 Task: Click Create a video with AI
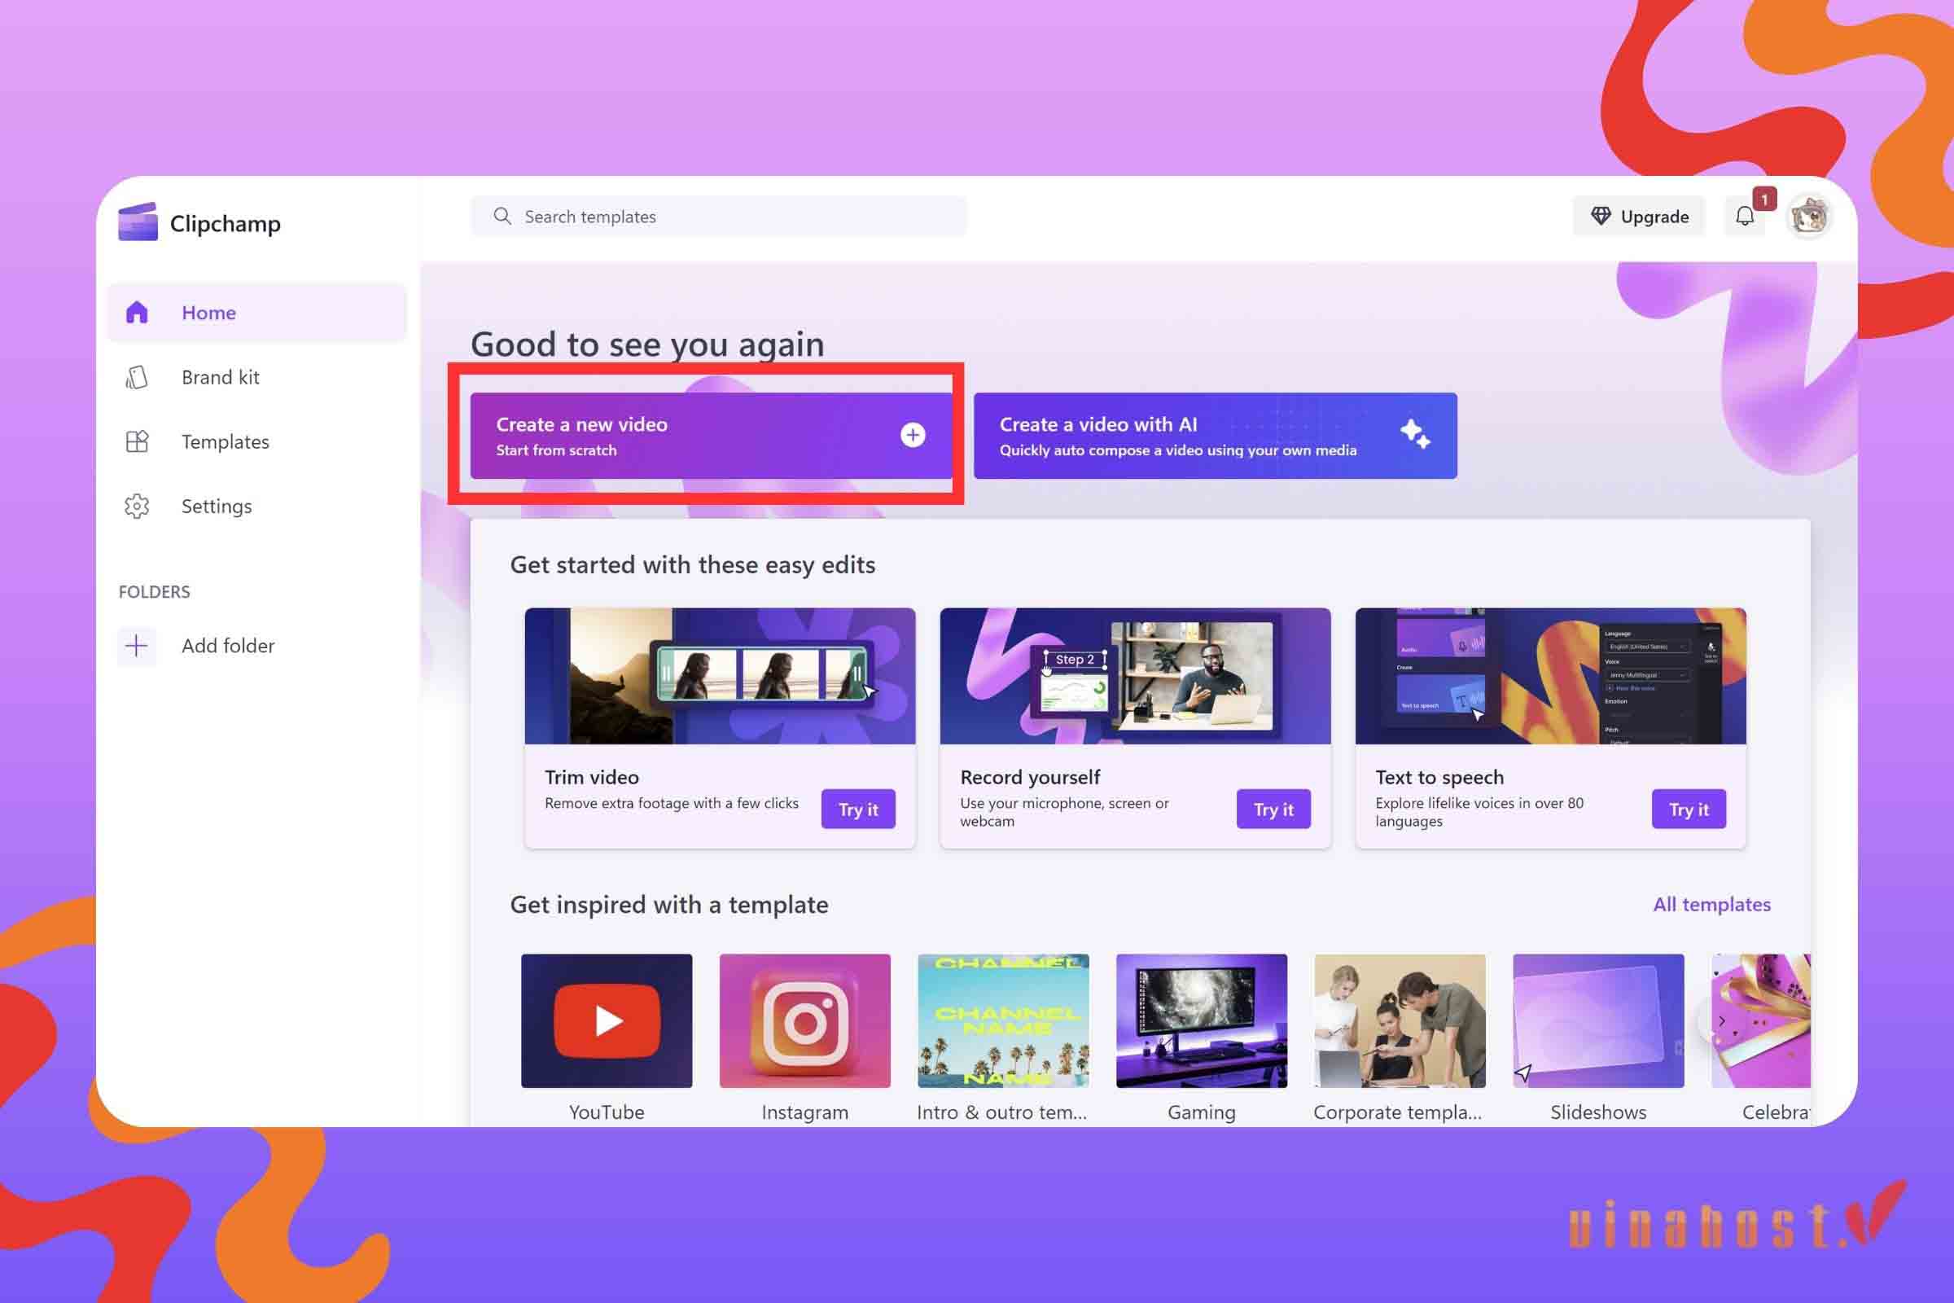pos(1215,436)
